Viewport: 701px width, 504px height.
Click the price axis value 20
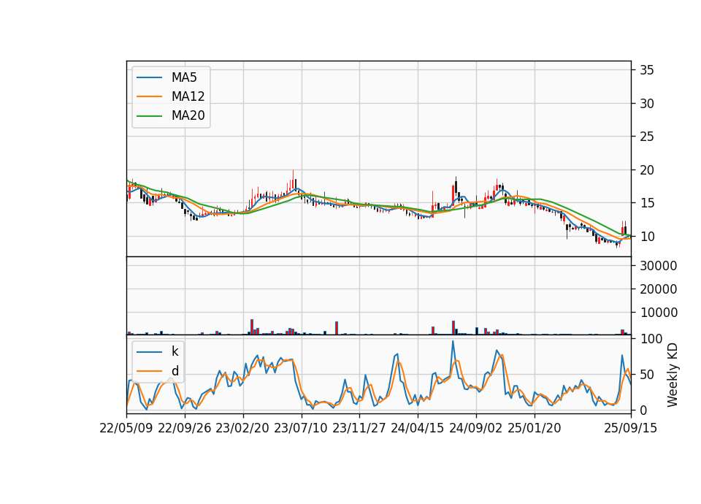pyautogui.click(x=647, y=170)
